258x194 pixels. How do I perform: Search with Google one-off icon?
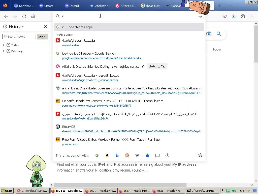pos(97,155)
